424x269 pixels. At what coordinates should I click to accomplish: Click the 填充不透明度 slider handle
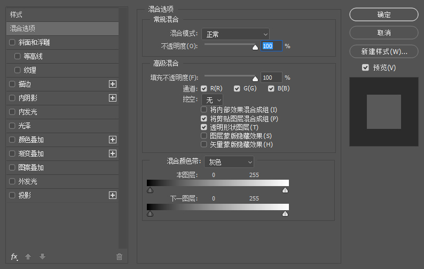pyautogui.click(x=255, y=79)
